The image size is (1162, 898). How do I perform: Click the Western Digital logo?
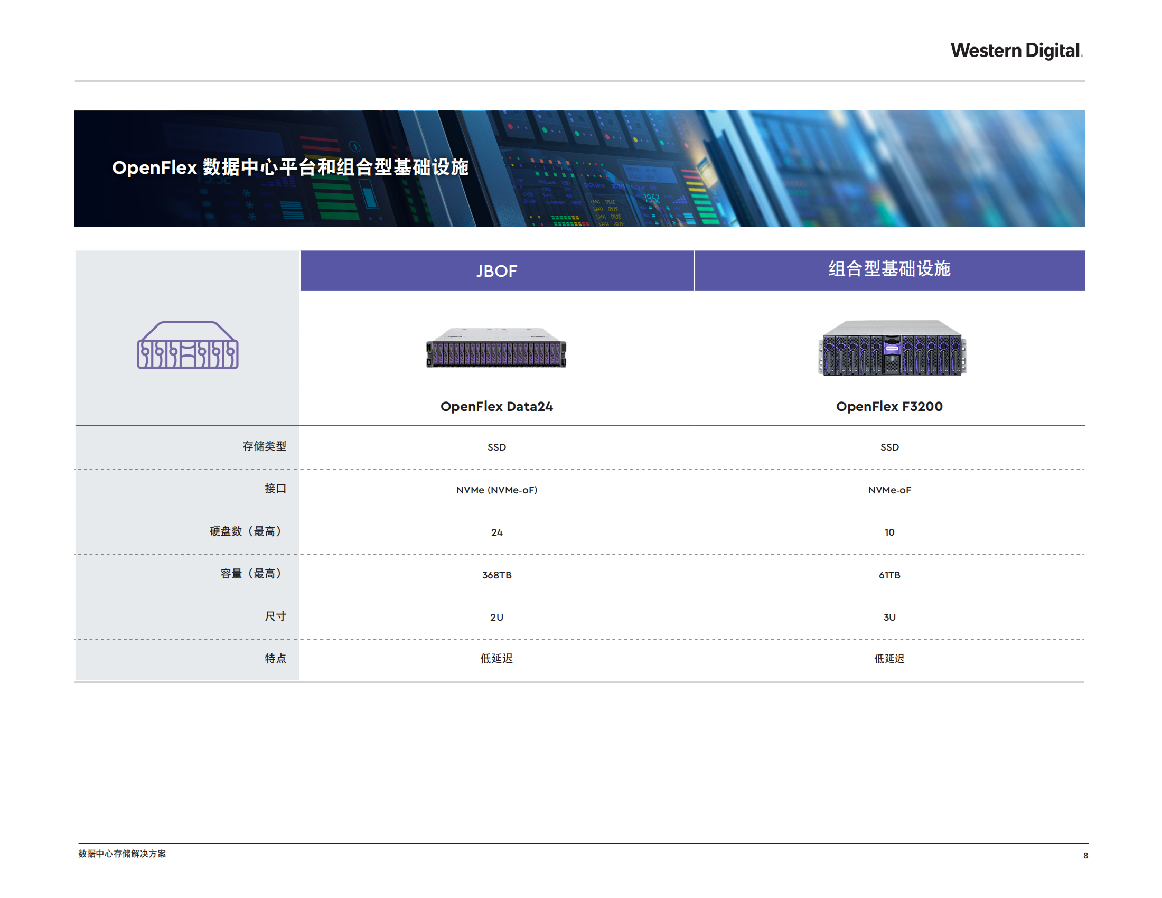(1016, 51)
